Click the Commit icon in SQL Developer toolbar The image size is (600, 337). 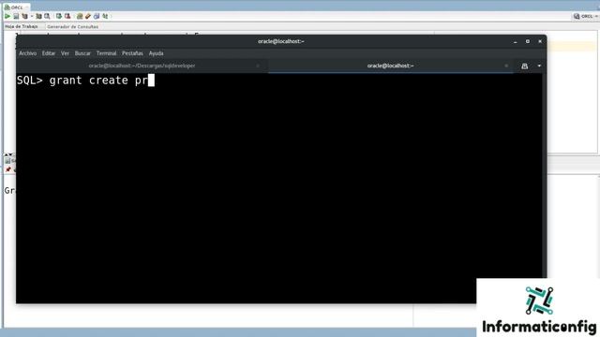(58, 16)
